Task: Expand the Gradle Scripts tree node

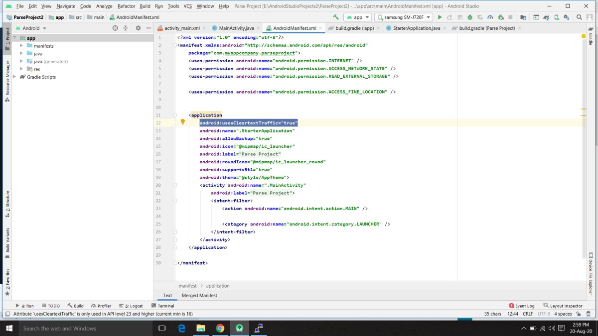Action: [15, 77]
